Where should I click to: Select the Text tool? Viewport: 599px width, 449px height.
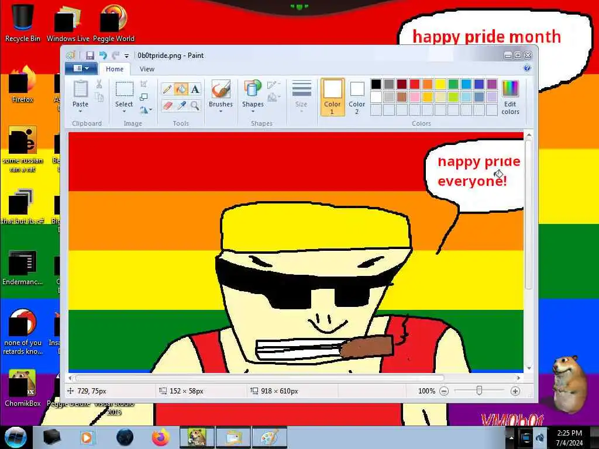pos(195,89)
